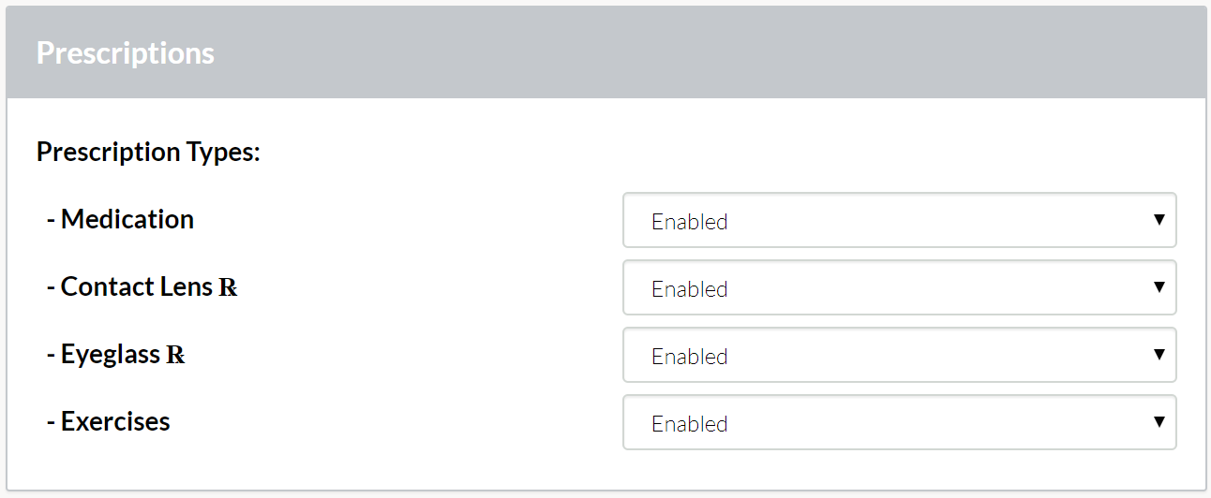The width and height of the screenshot is (1211, 498).
Task: Select the Enabled value in Exercises field
Action: click(x=690, y=424)
